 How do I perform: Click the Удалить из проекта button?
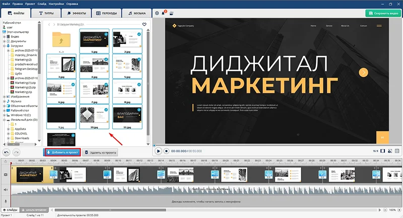pos(100,153)
